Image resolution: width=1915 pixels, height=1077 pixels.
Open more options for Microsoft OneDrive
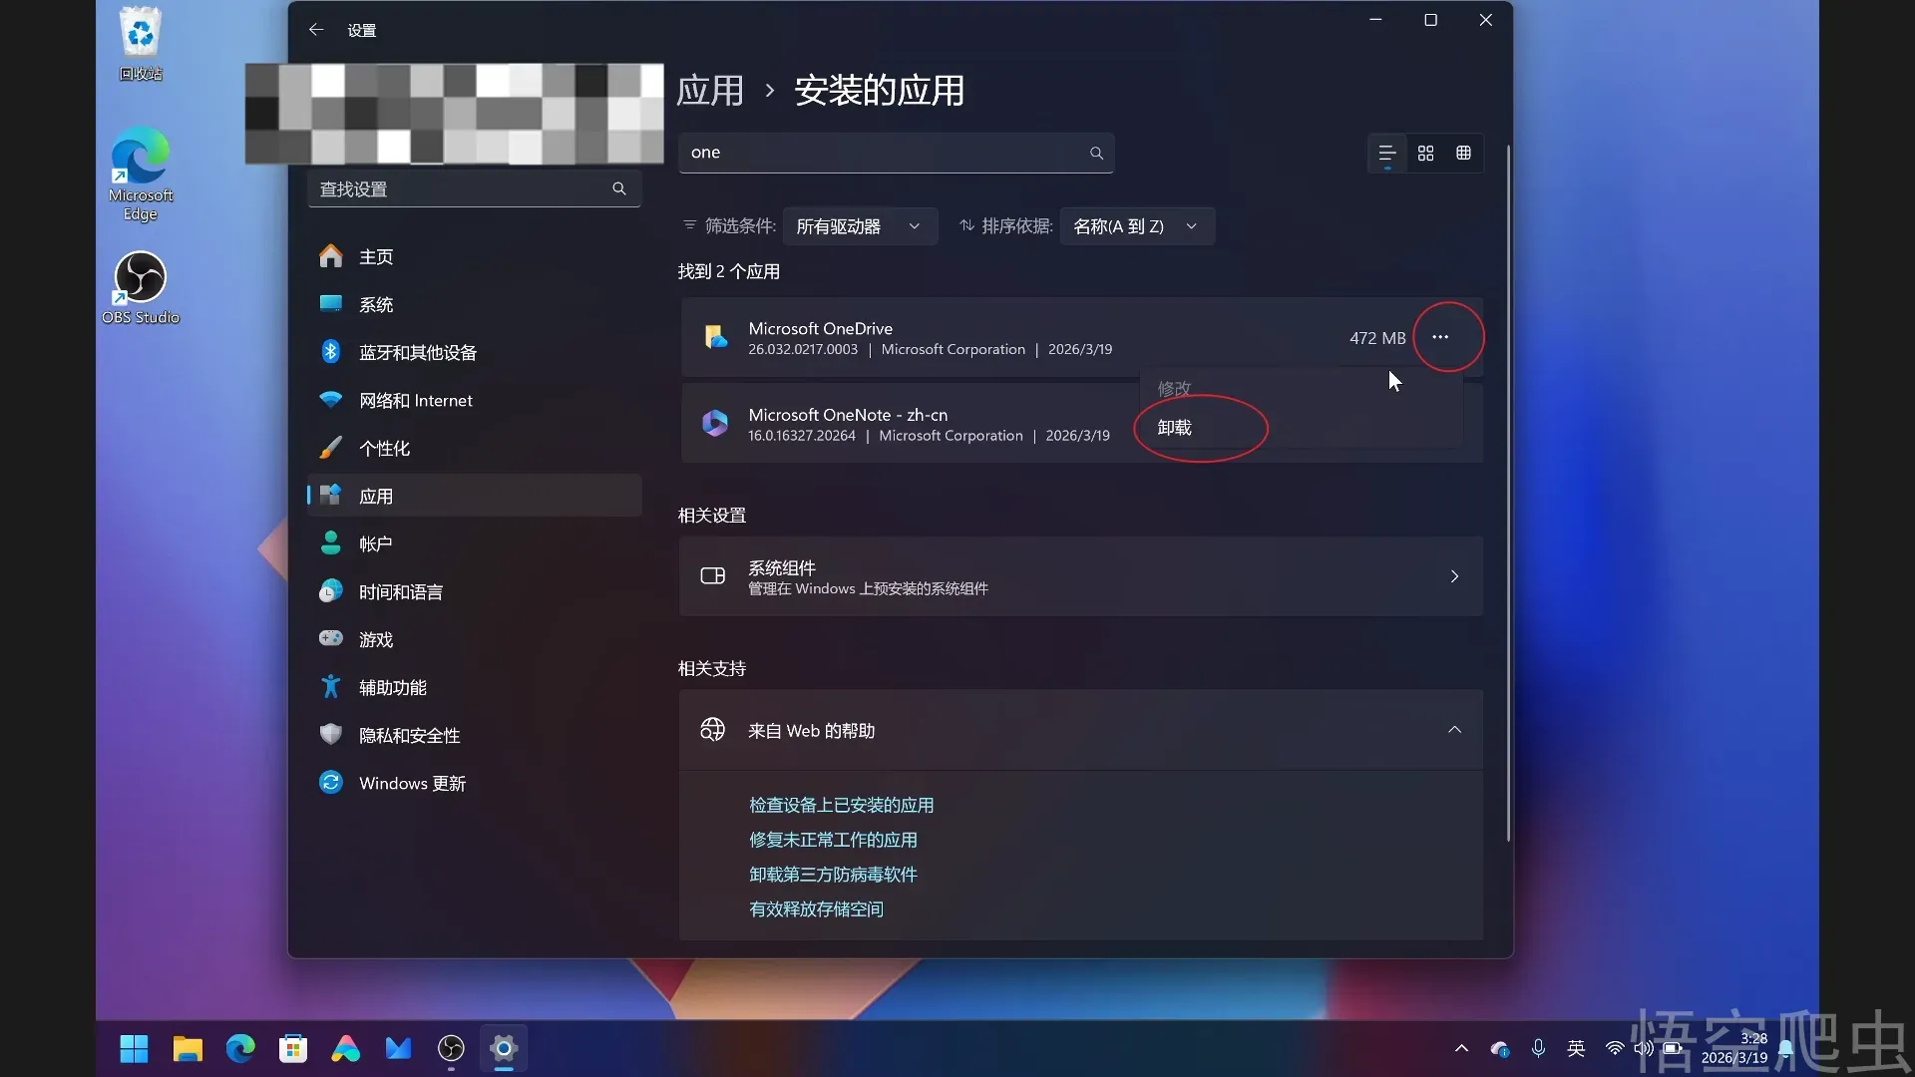[x=1440, y=337]
